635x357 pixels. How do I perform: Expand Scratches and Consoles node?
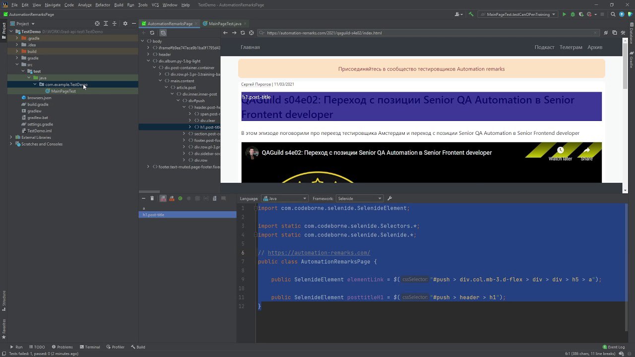pyautogui.click(x=11, y=144)
